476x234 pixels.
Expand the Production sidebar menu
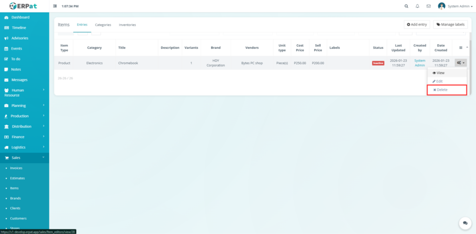[x=24, y=116]
